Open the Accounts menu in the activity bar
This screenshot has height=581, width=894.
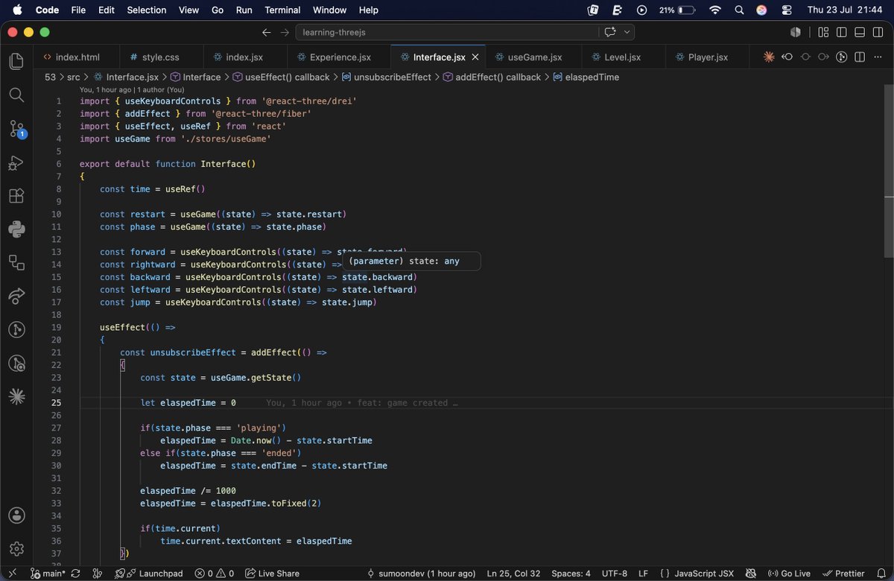(16, 515)
